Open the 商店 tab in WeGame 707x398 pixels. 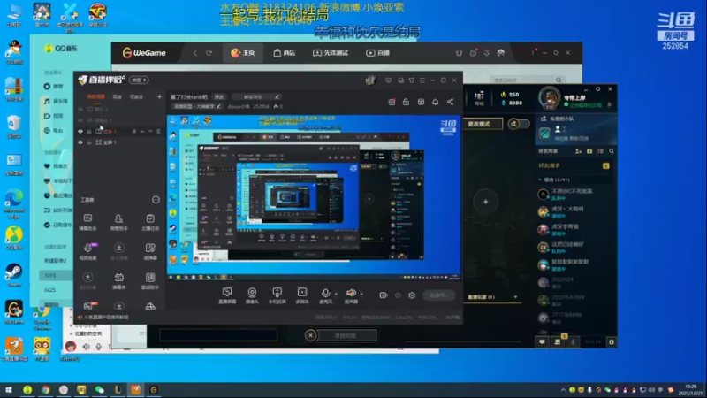284,53
